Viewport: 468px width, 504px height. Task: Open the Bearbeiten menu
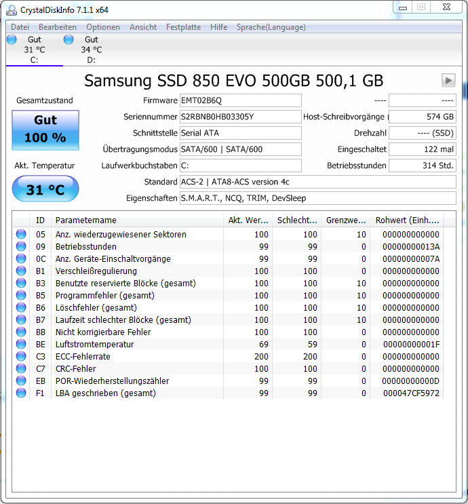pos(58,27)
